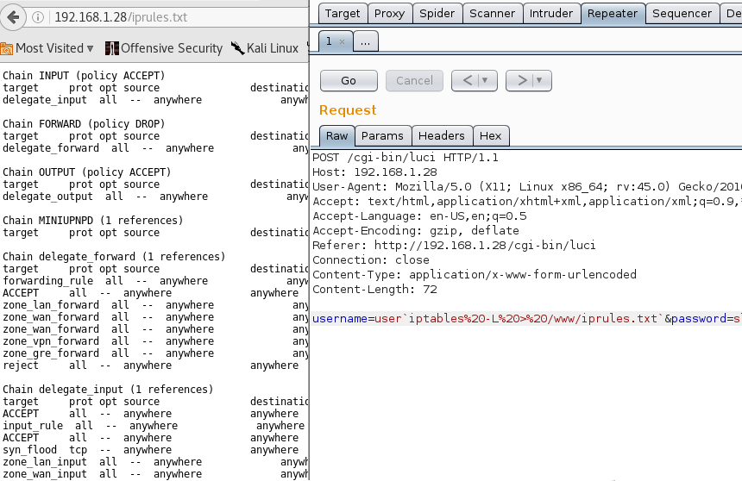Expand the Most Visited bookmarks dropdown

(91, 48)
